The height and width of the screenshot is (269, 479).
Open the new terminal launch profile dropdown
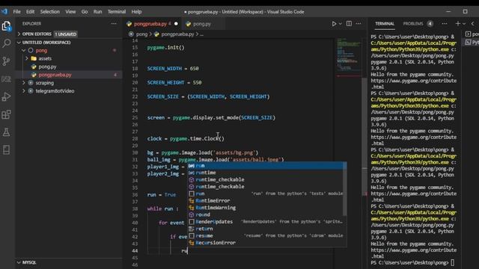[x=464, y=24]
